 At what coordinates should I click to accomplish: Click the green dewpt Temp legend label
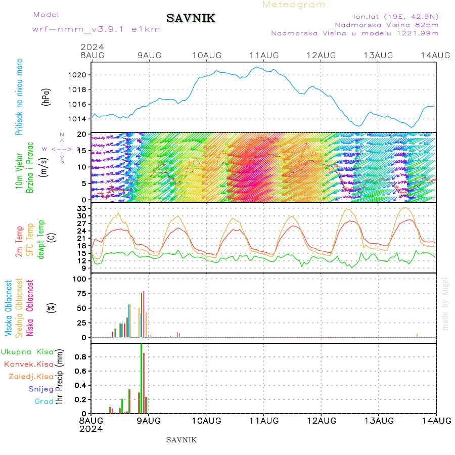point(40,240)
